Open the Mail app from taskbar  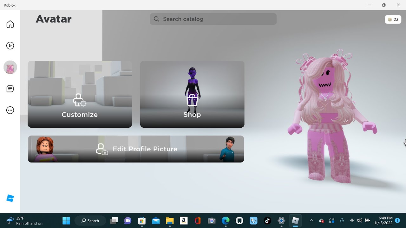click(x=156, y=220)
